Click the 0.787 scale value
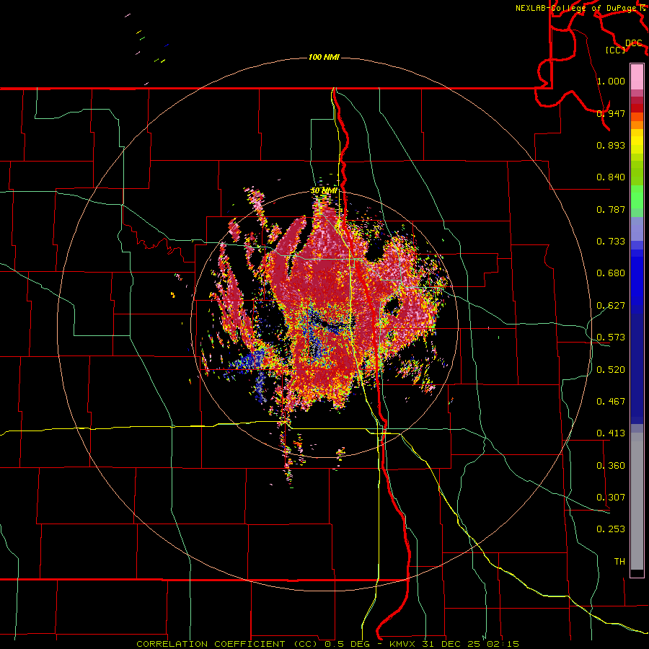The image size is (649, 649). [x=611, y=209]
